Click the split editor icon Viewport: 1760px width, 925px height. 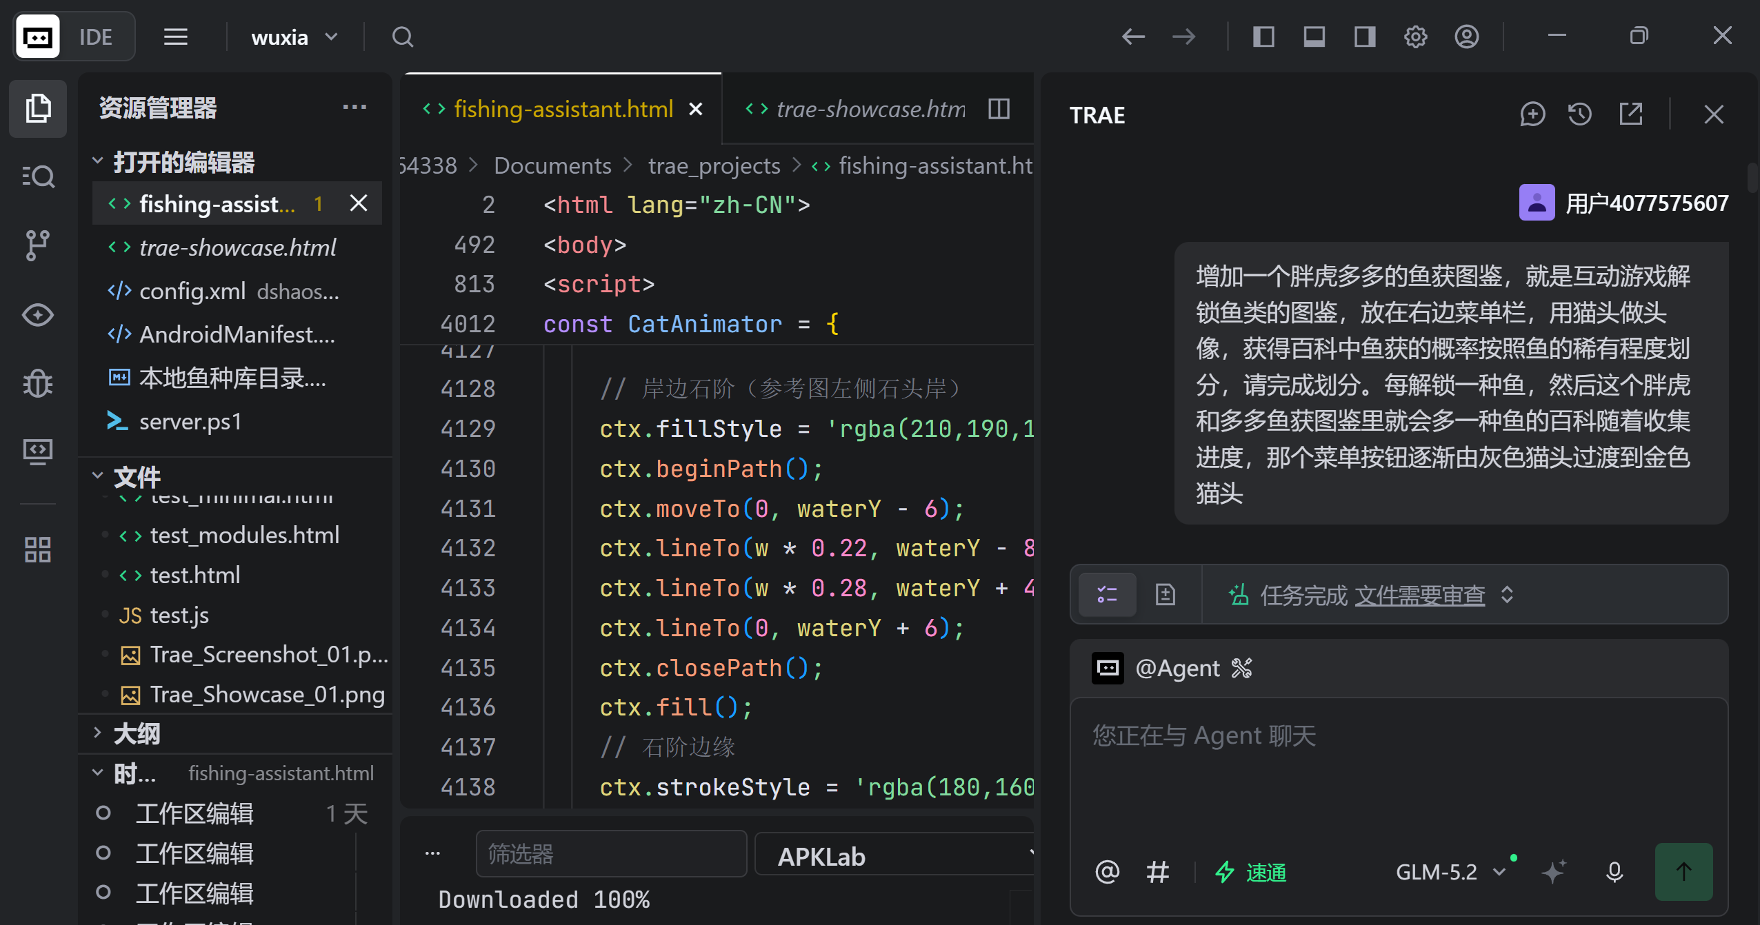pos(999,109)
